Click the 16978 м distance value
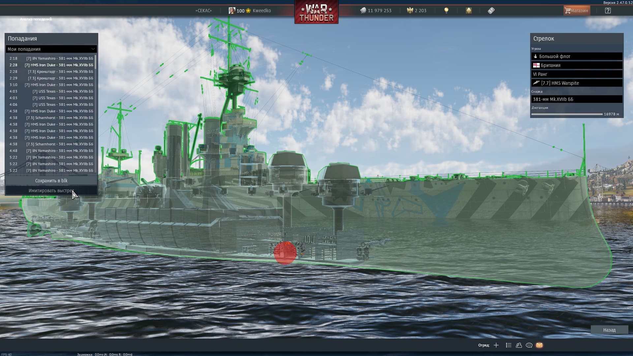Image resolution: width=633 pixels, height=356 pixels. click(x=612, y=114)
